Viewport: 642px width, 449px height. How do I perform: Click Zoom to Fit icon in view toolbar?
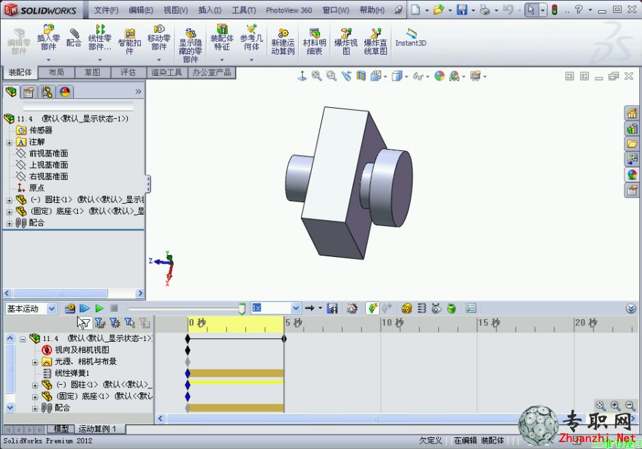(317, 76)
